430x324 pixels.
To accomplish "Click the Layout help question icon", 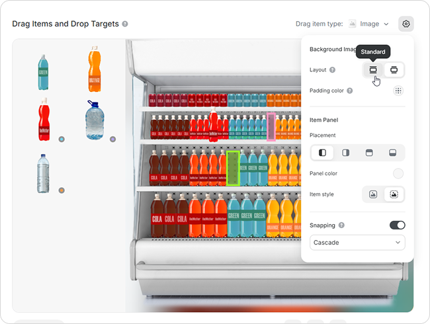I will (332, 70).
